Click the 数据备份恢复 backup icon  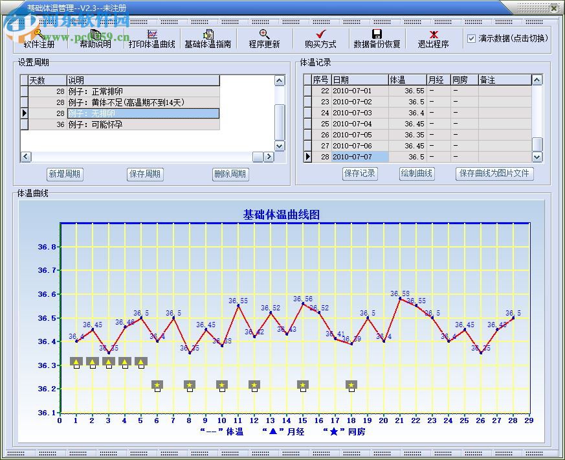click(x=376, y=39)
